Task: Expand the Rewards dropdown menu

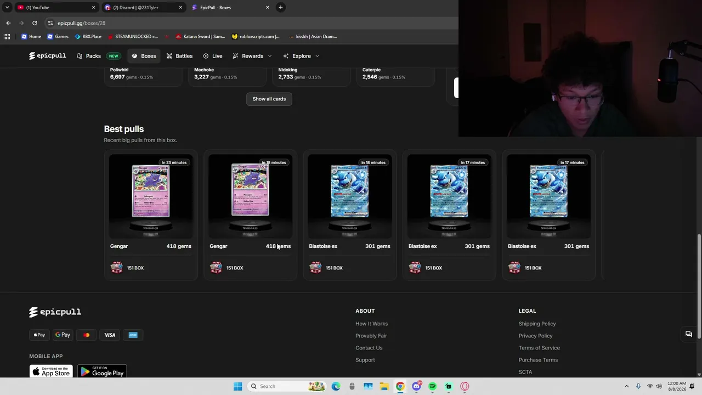Action: 252,56
